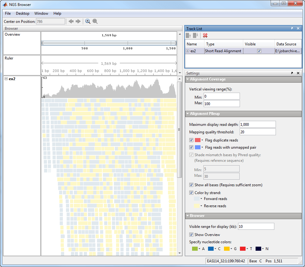Click dark nucleotide N color swatch
The height and width of the screenshot is (267, 305).
tap(258, 249)
